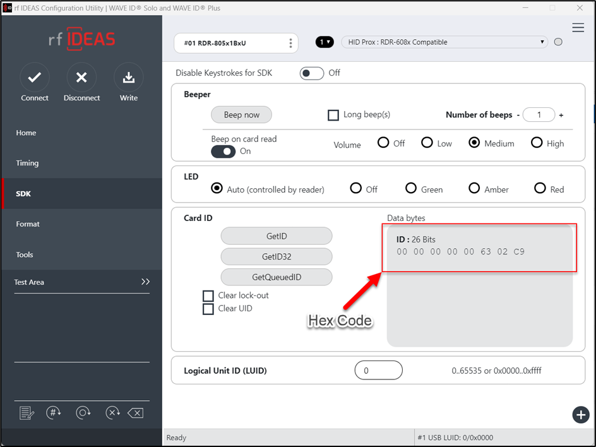Click the rf IDEAS logo
596x447 pixels.
[x=81, y=39]
